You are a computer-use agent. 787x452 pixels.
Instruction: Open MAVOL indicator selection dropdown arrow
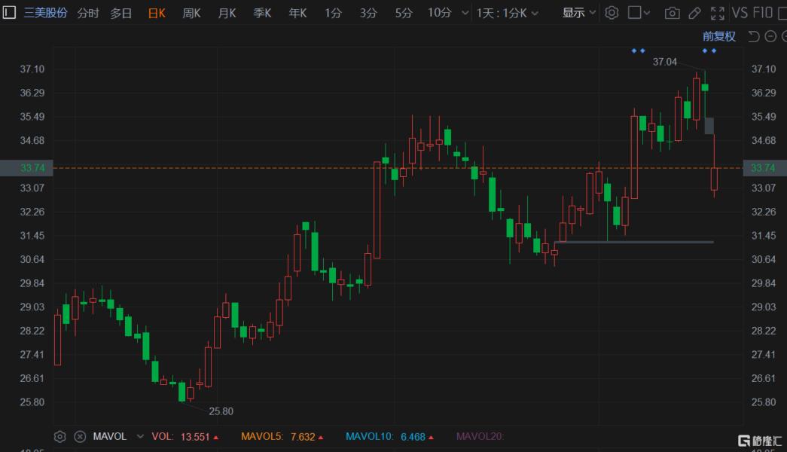coord(140,436)
